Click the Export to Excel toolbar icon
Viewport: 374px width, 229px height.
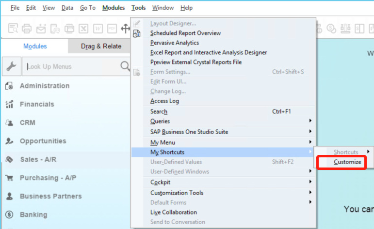point(83,29)
